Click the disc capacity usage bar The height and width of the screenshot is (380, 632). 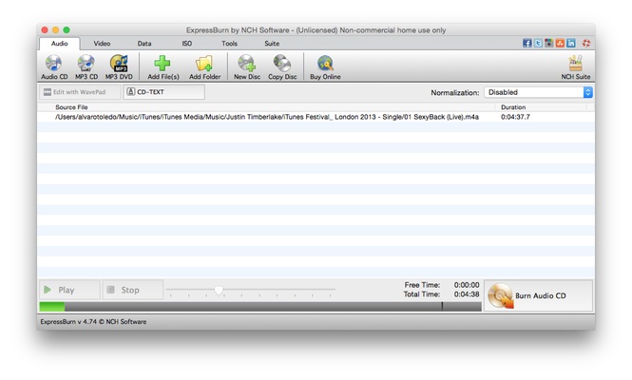[x=260, y=307]
